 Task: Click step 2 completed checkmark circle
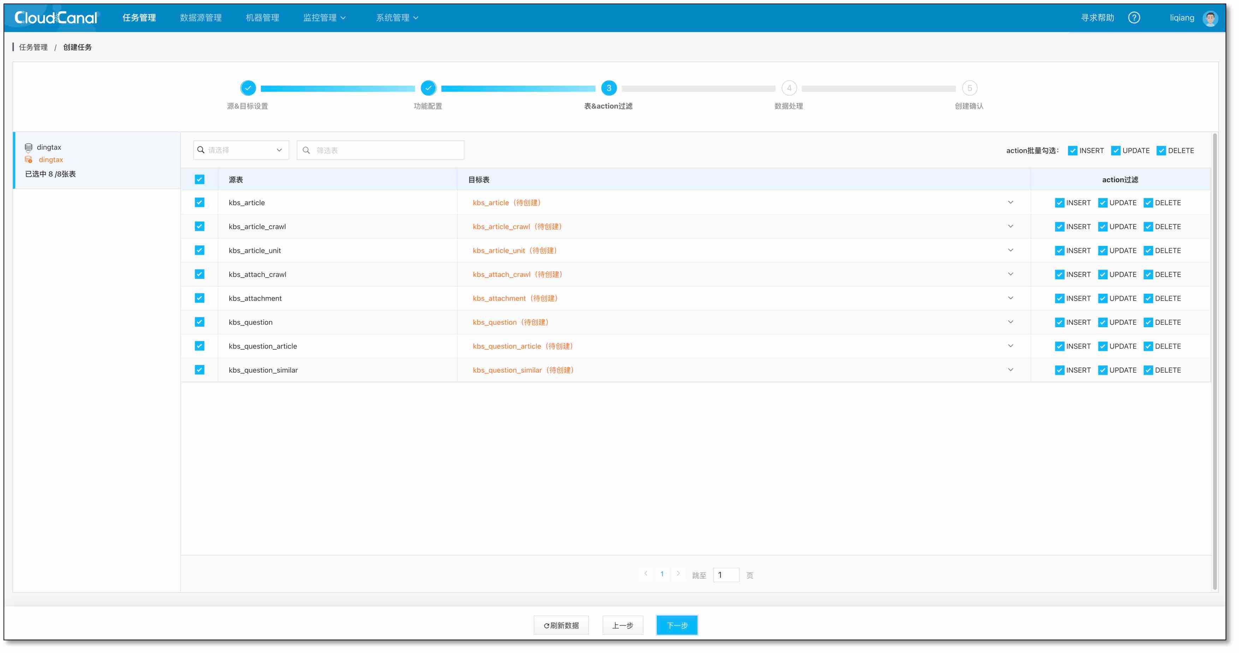pos(428,89)
